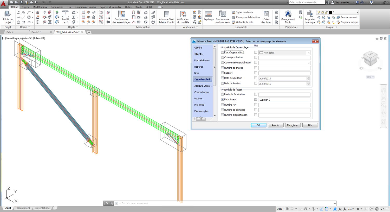This screenshot has width=390, height=212.
Task: Click the wrench icon on command line
Action: (112, 203)
